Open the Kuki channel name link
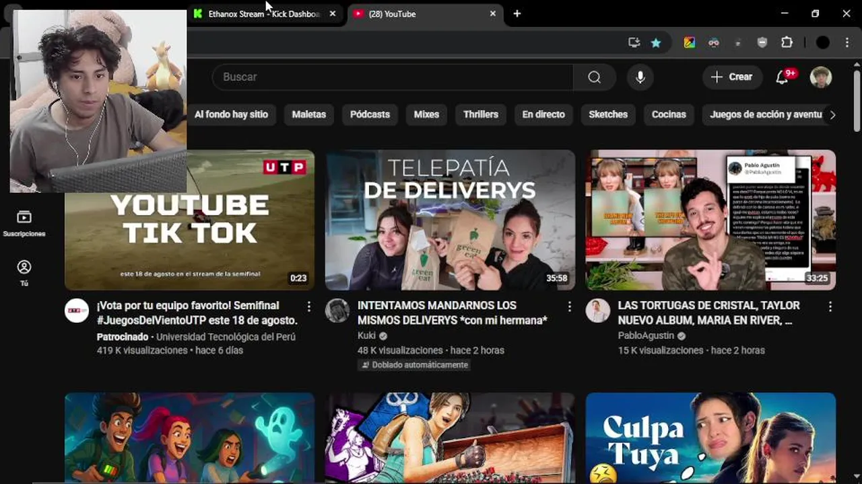Image resolution: width=862 pixels, height=484 pixels. [366, 335]
